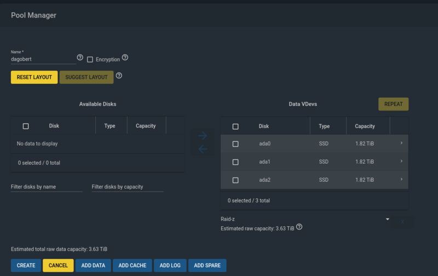The image size is (438, 276).
Task: Click left arrow to return disks
Action: [203, 149]
